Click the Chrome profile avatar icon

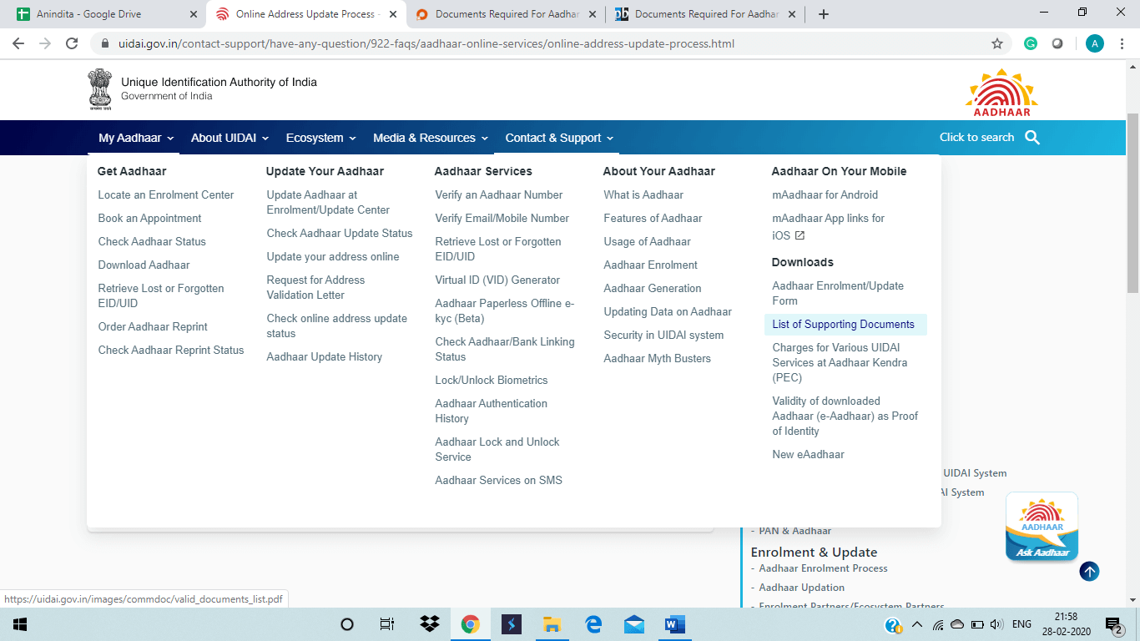click(x=1094, y=43)
